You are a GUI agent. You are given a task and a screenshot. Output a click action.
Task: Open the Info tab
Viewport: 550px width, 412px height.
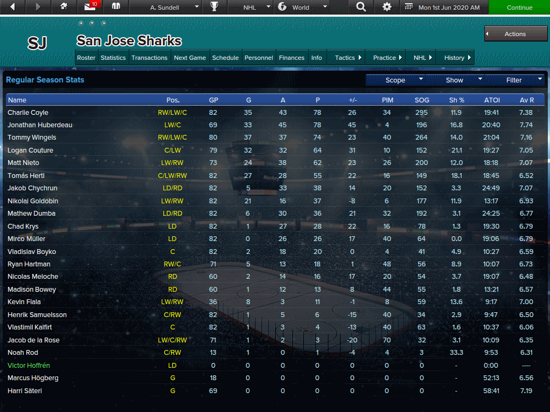(316, 58)
